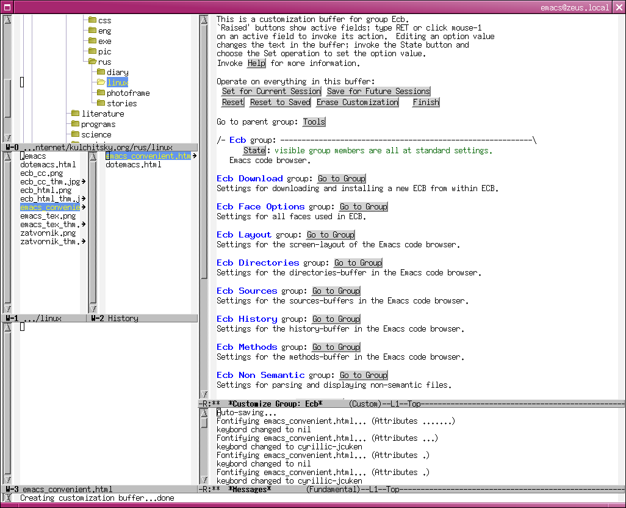Screen dimensions: 626x508
Task: Click the stories folder icon
Action: (x=101, y=103)
